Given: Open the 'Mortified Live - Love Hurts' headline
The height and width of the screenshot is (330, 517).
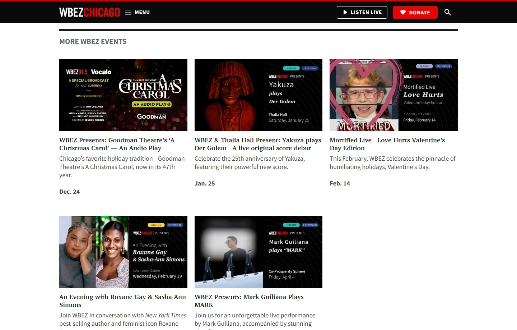Looking at the screenshot, I should (x=387, y=144).
